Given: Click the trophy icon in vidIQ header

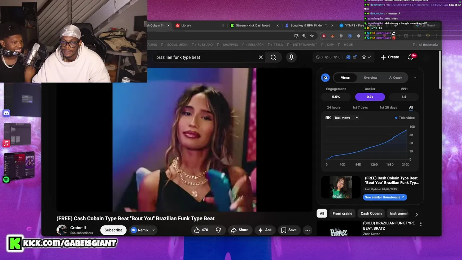Looking at the screenshot, I should (364, 57).
